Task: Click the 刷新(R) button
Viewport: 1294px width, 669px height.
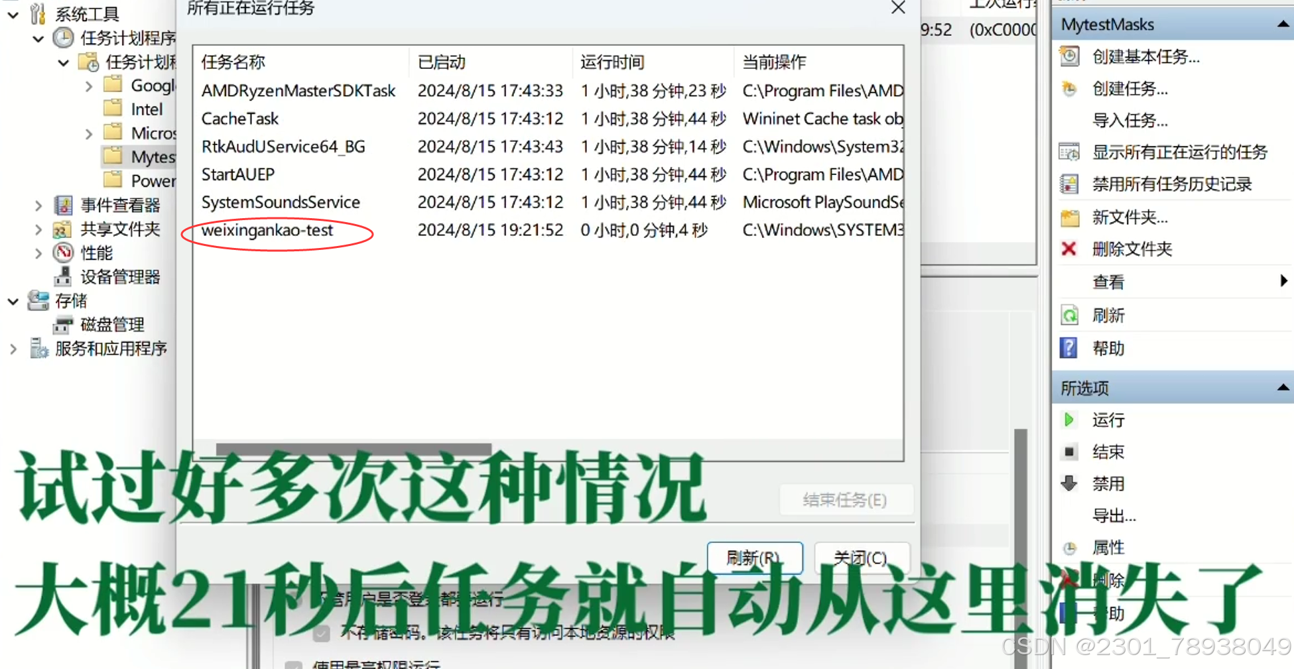Action: pyautogui.click(x=755, y=558)
